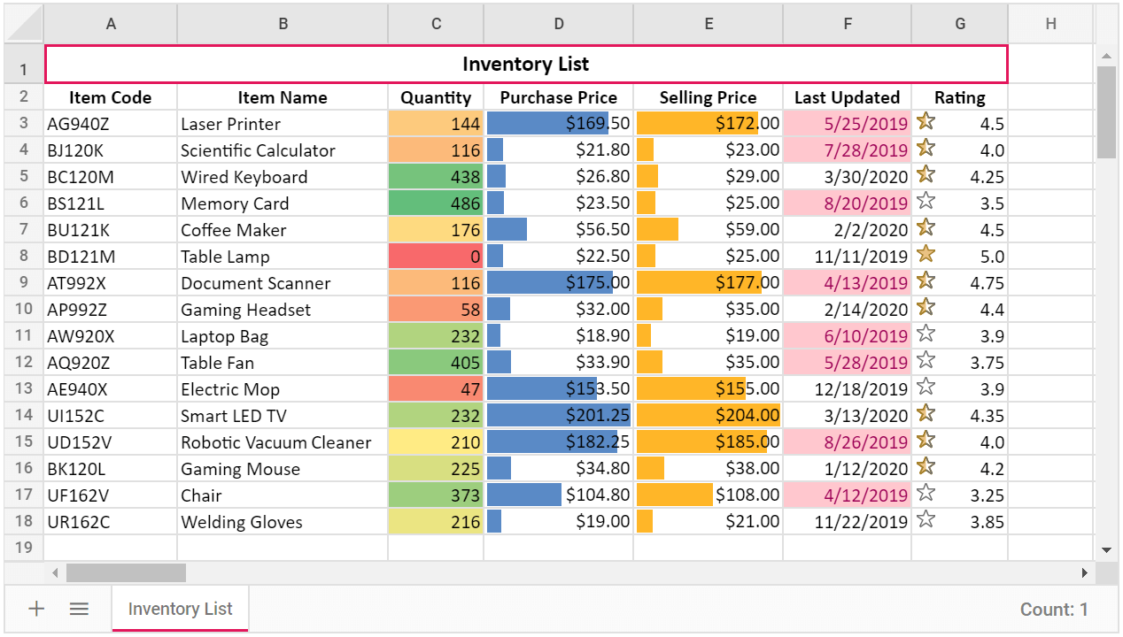Click the vertical scrollbar down arrow

1106,550
